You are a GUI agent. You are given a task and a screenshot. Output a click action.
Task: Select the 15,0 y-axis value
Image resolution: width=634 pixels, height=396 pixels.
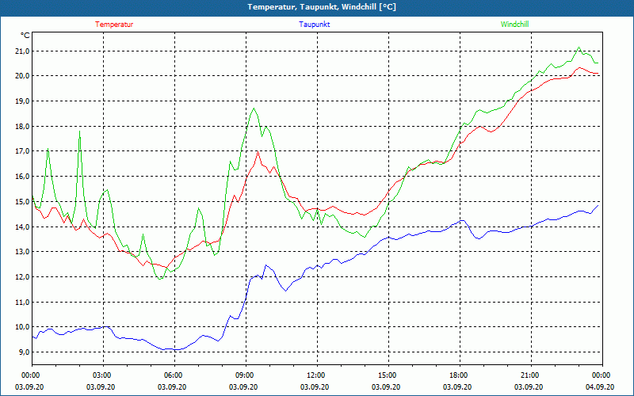point(22,202)
